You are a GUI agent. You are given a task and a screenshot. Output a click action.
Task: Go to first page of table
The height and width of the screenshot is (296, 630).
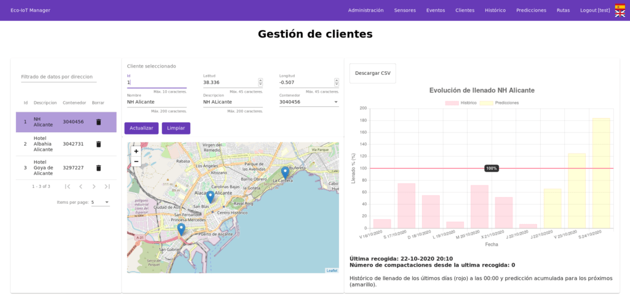pyautogui.click(x=68, y=187)
